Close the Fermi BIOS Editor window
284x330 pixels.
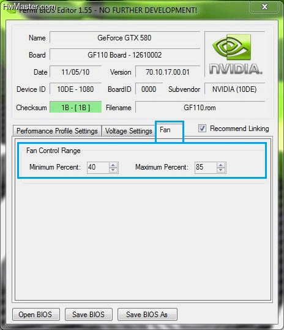264,7
